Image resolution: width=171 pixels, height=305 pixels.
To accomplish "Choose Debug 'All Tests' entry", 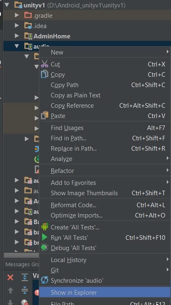I will pos(105,248).
